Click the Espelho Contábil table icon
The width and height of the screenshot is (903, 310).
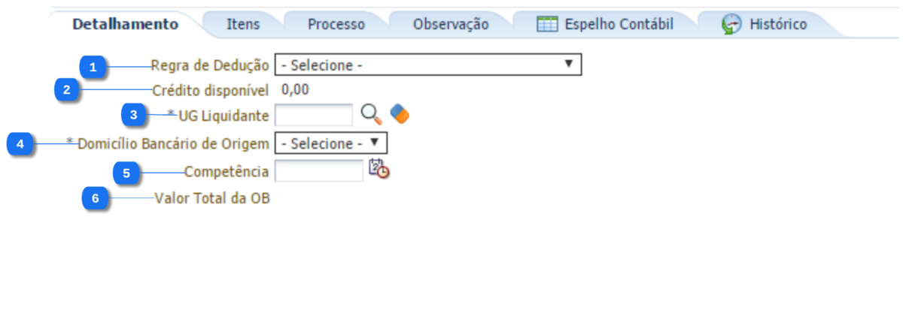pyautogui.click(x=547, y=24)
